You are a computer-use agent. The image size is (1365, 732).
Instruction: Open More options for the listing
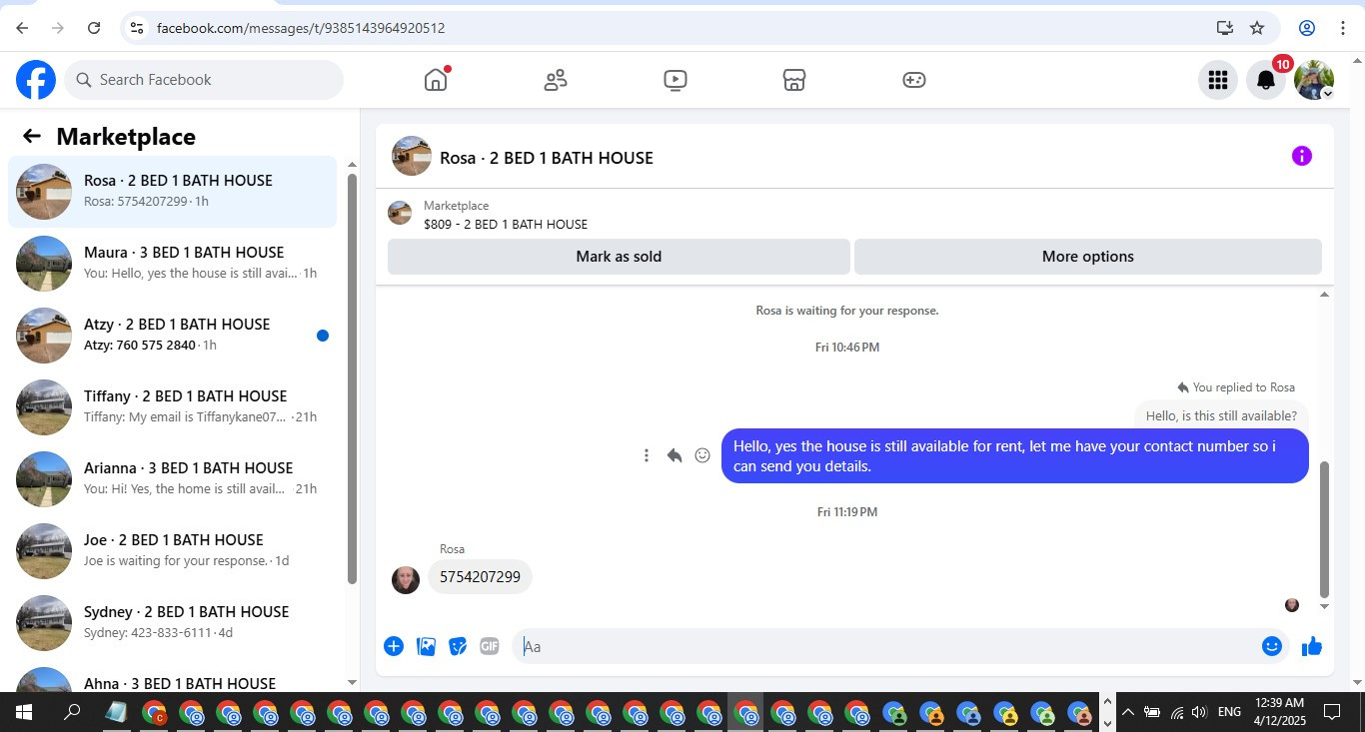[1088, 257]
